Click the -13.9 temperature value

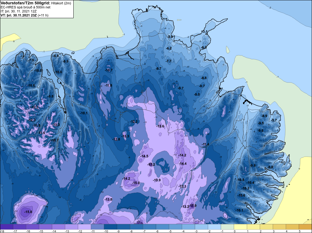(x=157, y=180)
